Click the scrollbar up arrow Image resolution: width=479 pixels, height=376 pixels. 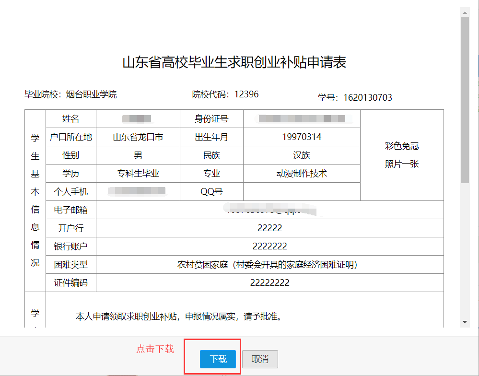pos(464,12)
